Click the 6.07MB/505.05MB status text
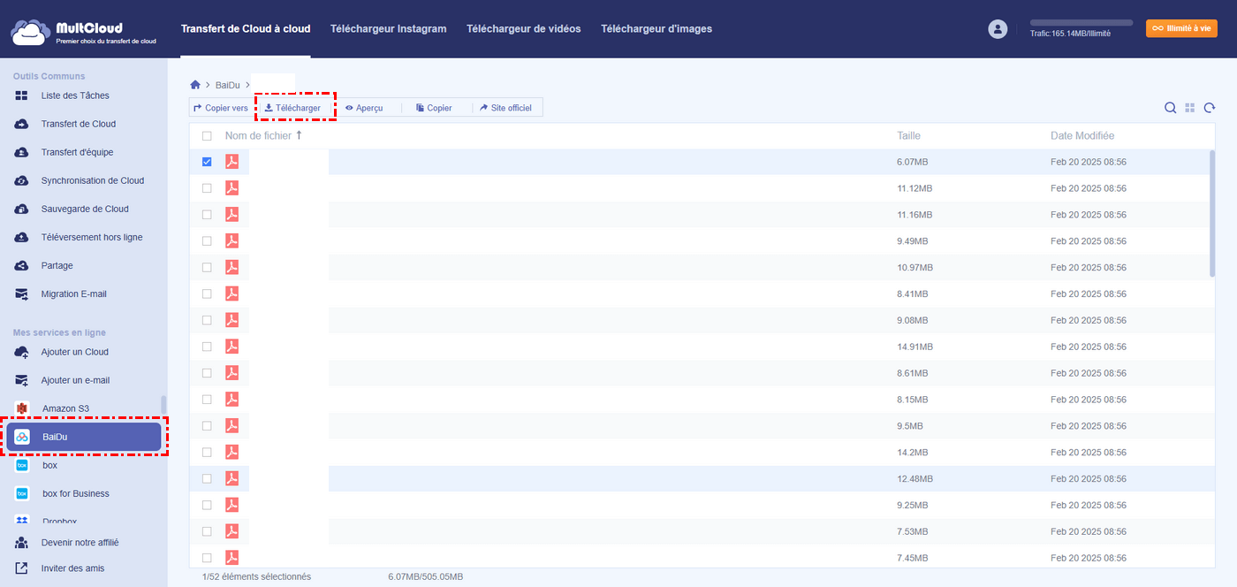The width and height of the screenshot is (1237, 587). pyautogui.click(x=426, y=576)
